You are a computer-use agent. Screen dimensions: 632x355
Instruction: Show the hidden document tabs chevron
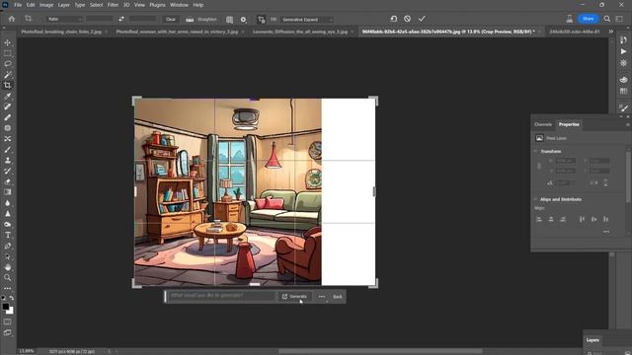[x=611, y=32]
